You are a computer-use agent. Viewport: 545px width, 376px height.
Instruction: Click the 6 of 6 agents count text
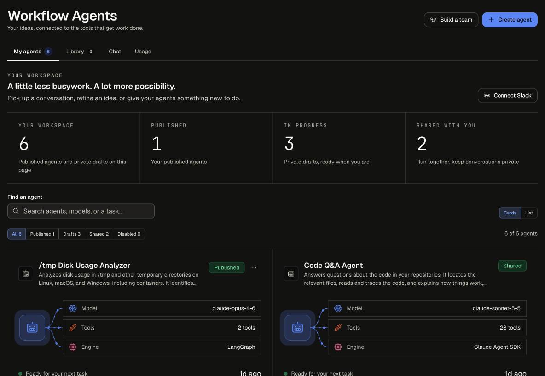(x=521, y=233)
